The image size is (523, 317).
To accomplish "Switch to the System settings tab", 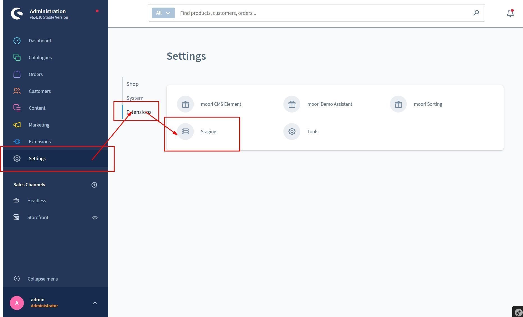I will click(x=135, y=98).
